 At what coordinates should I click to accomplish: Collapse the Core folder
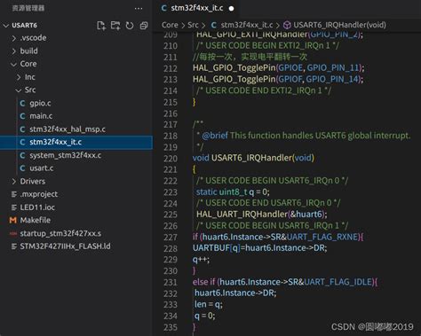pos(13,64)
